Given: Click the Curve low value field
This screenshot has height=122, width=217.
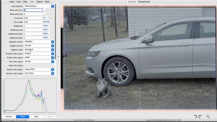Looking at the screenshot, I should pos(33,18).
